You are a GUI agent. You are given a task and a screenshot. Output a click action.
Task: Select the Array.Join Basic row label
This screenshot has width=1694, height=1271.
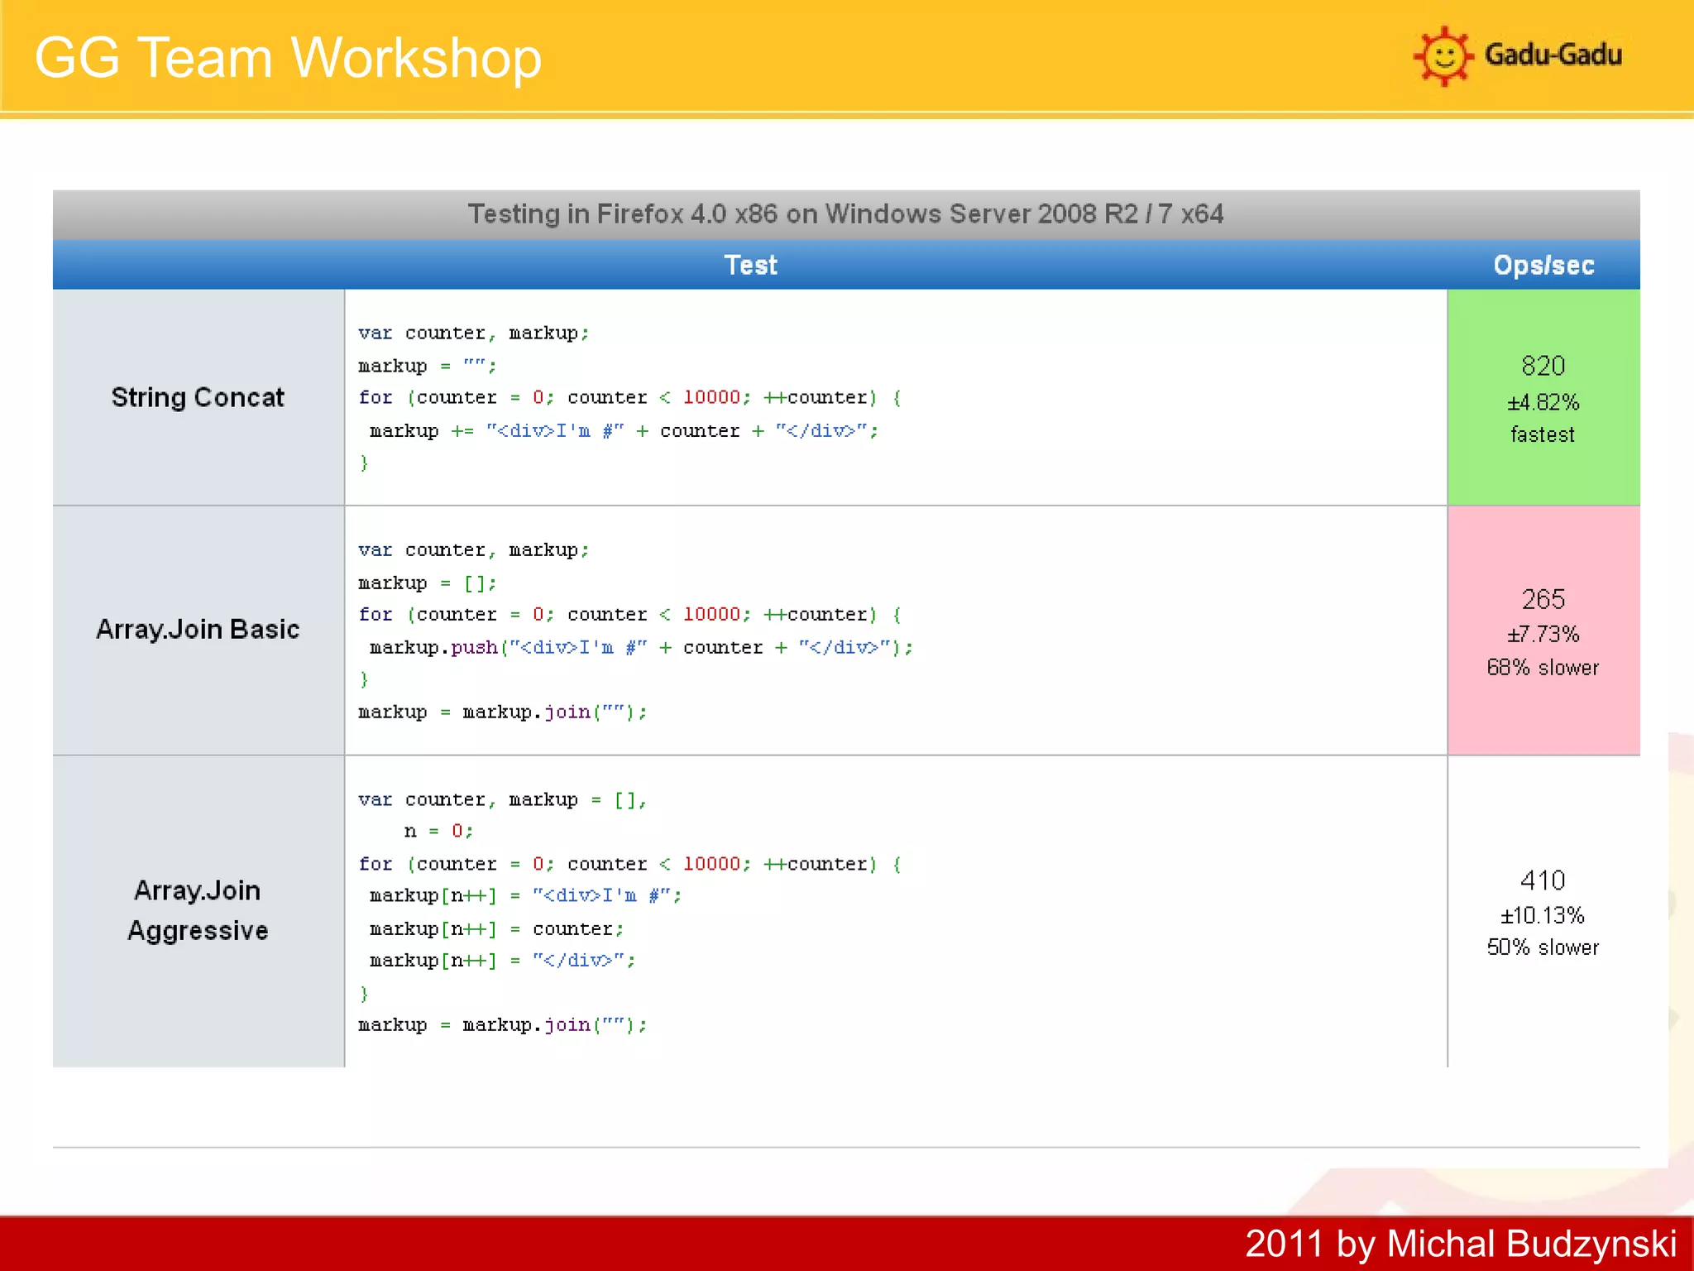198,629
